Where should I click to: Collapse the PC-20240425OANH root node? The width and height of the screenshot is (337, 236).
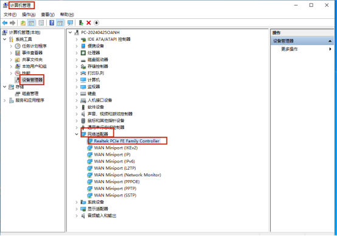70,32
